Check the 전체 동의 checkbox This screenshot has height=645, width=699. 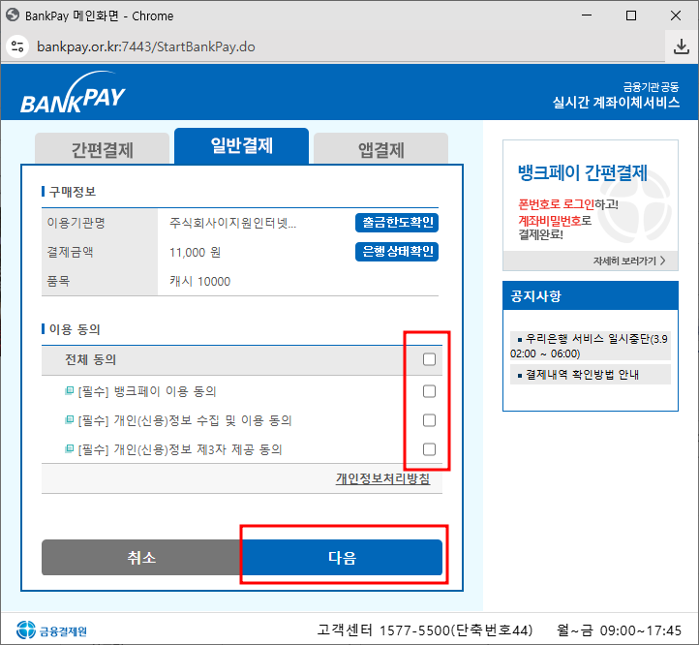[429, 359]
